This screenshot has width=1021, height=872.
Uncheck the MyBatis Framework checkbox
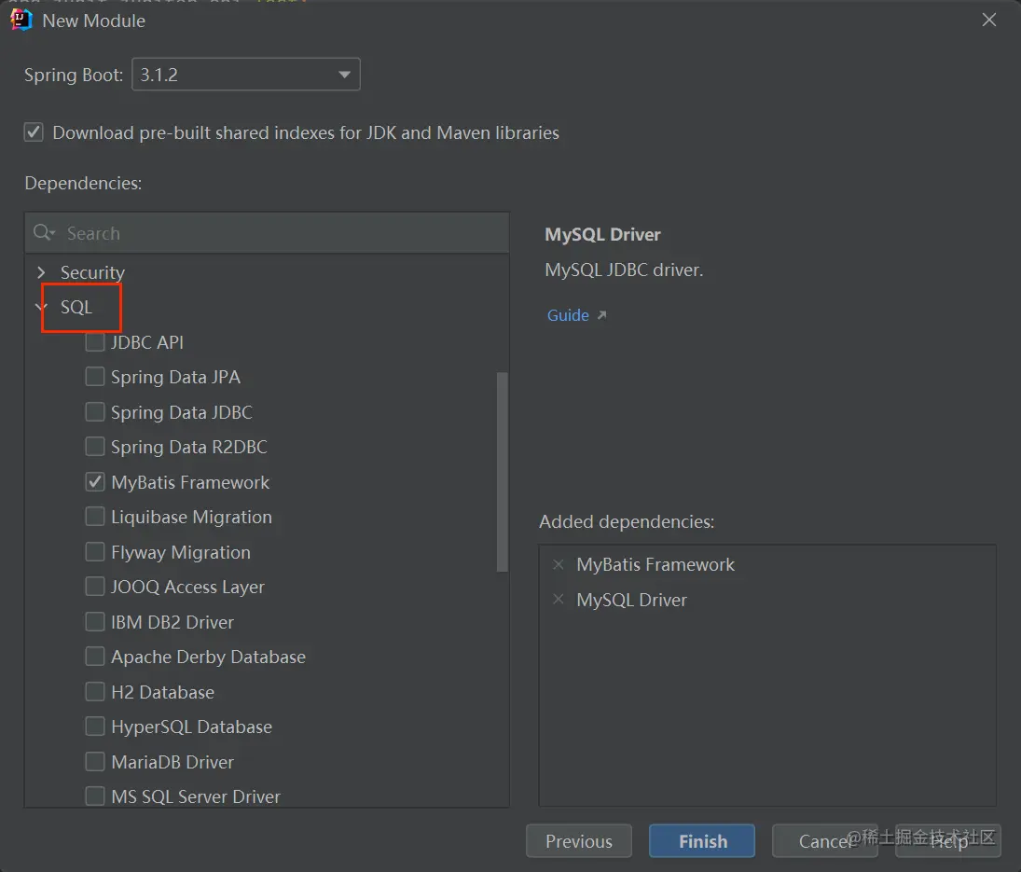95,482
